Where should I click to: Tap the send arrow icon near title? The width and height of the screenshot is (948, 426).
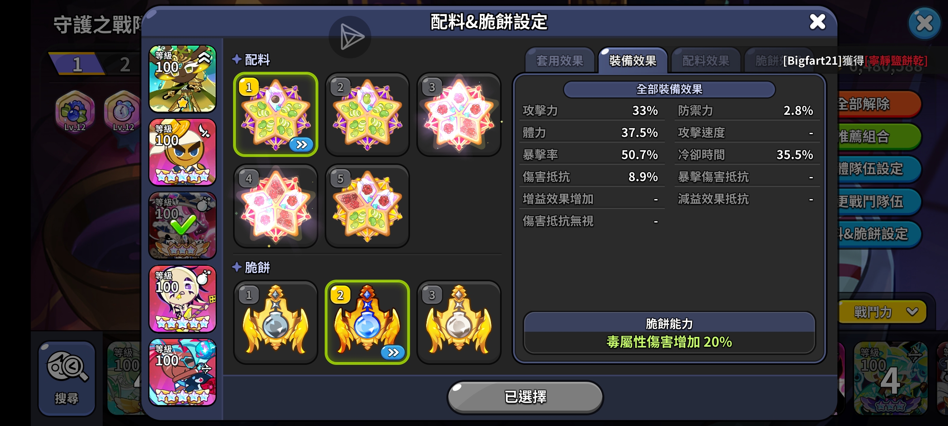(350, 37)
